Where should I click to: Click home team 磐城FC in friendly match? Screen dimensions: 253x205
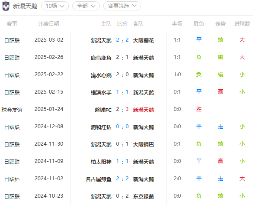click(103, 110)
